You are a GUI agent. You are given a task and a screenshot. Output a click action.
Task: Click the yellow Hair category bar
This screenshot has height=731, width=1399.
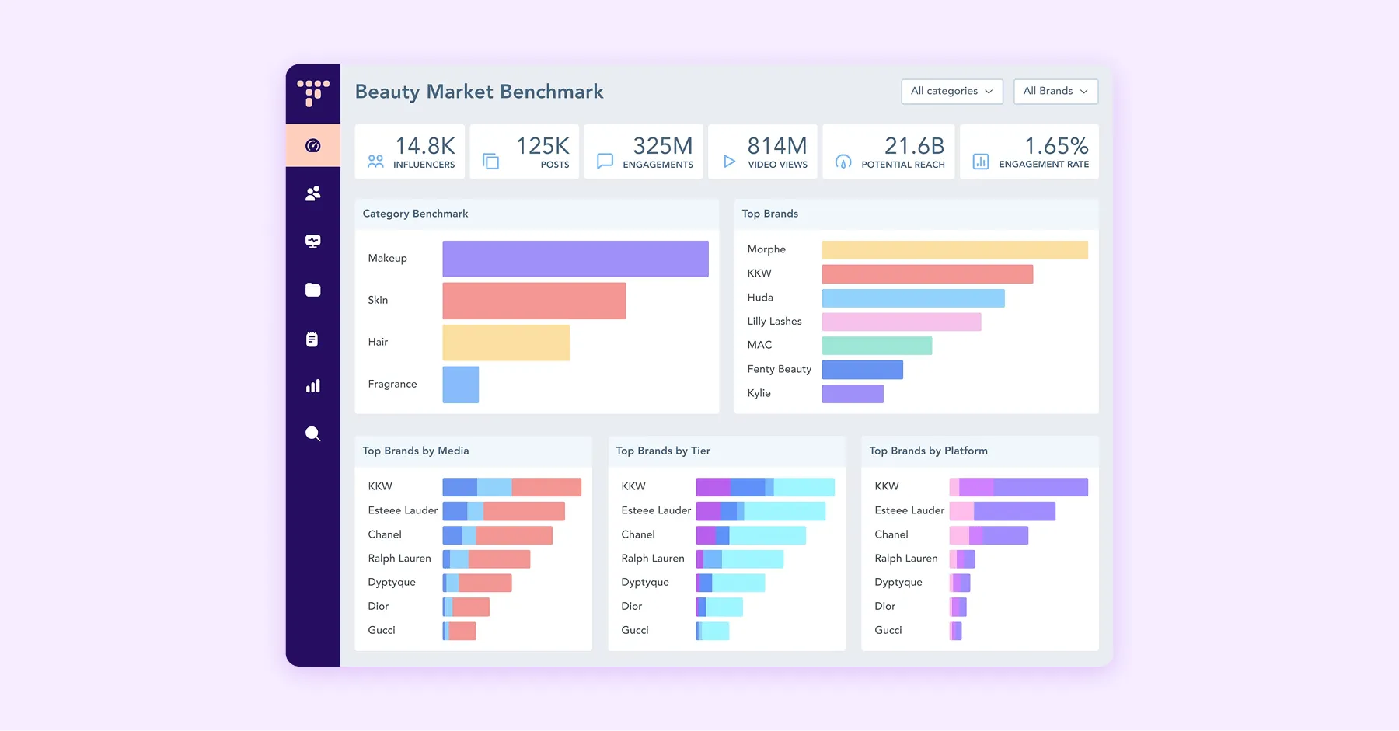click(x=506, y=343)
